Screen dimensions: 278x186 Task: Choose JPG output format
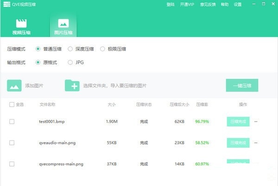(70, 62)
